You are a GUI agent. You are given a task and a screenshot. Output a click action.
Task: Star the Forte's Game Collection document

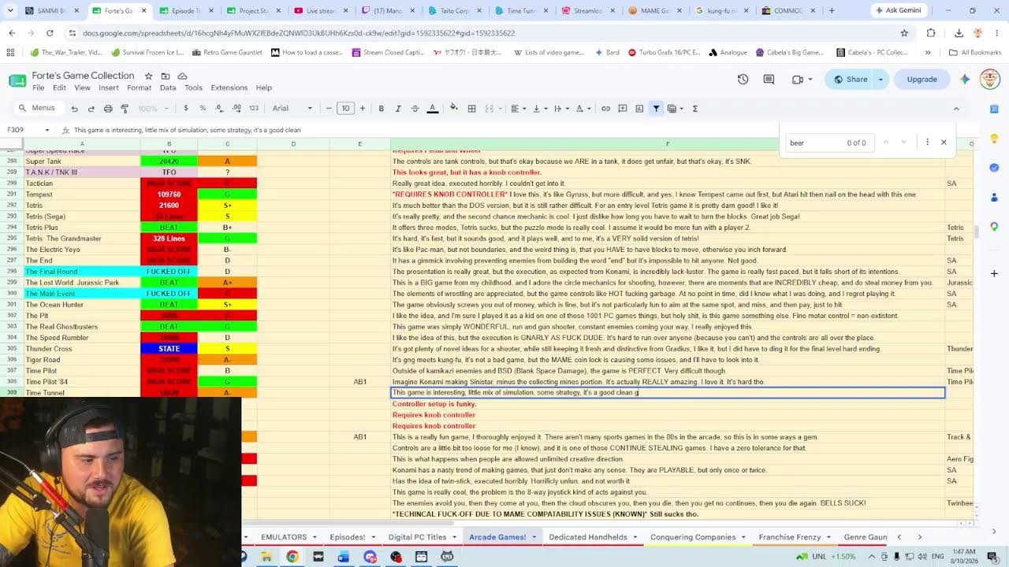tap(148, 76)
